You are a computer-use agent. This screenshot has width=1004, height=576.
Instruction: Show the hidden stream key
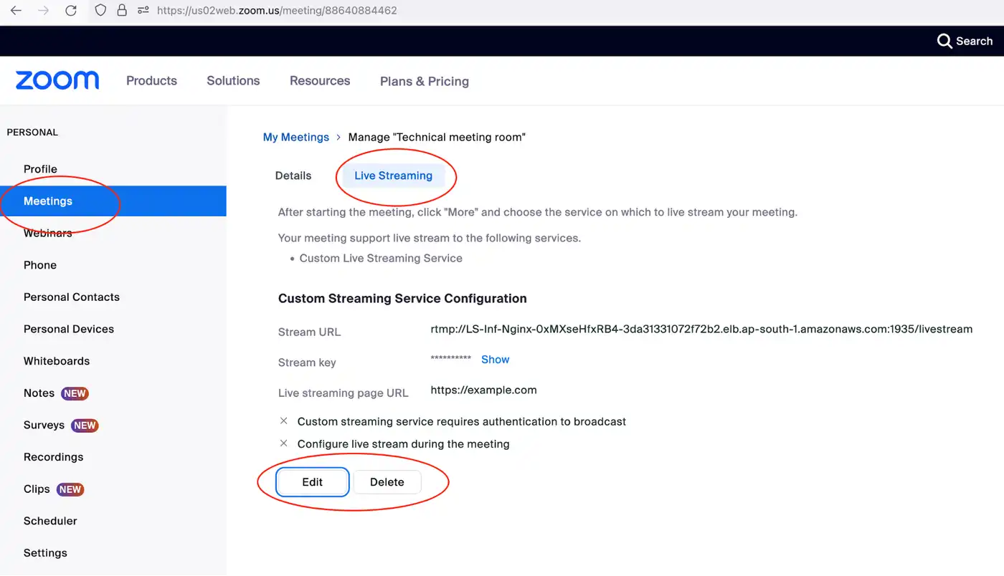[x=495, y=360]
